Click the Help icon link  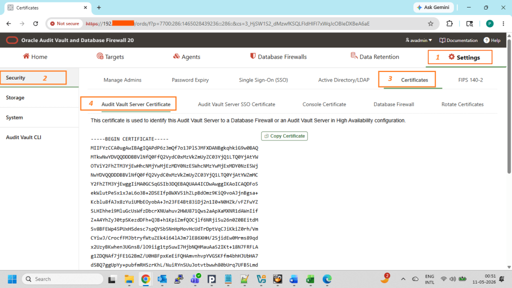[492, 40]
